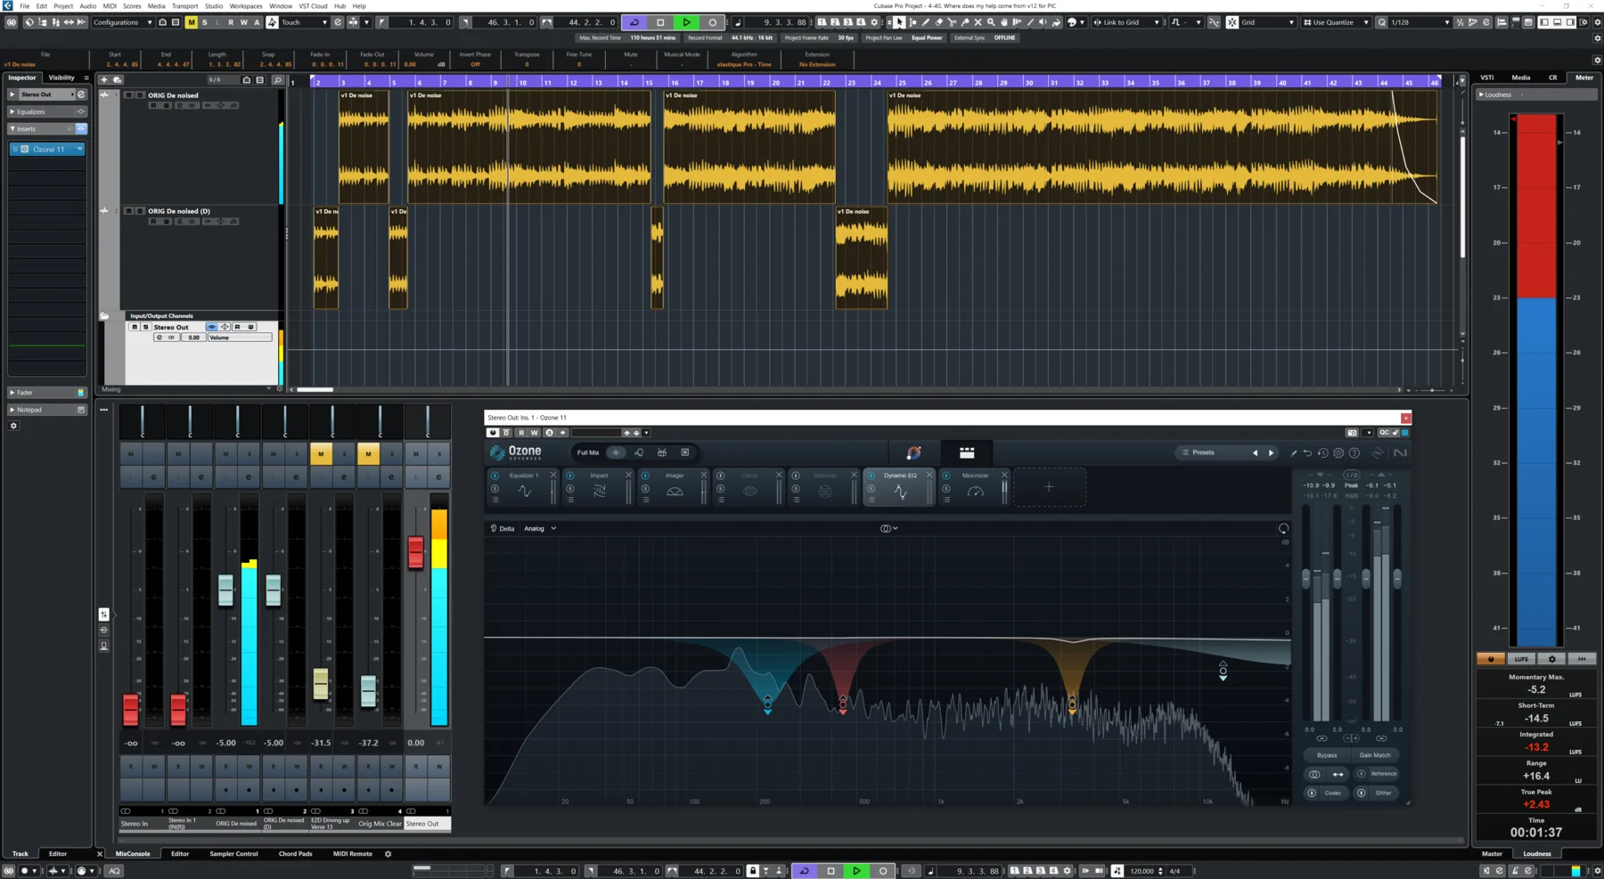This screenshot has width=1604, height=879.
Task: Open the Workspaces menu
Action: click(x=246, y=5)
